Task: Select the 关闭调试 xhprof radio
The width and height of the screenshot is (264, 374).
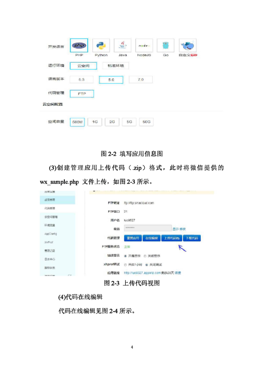Action: pos(147,265)
